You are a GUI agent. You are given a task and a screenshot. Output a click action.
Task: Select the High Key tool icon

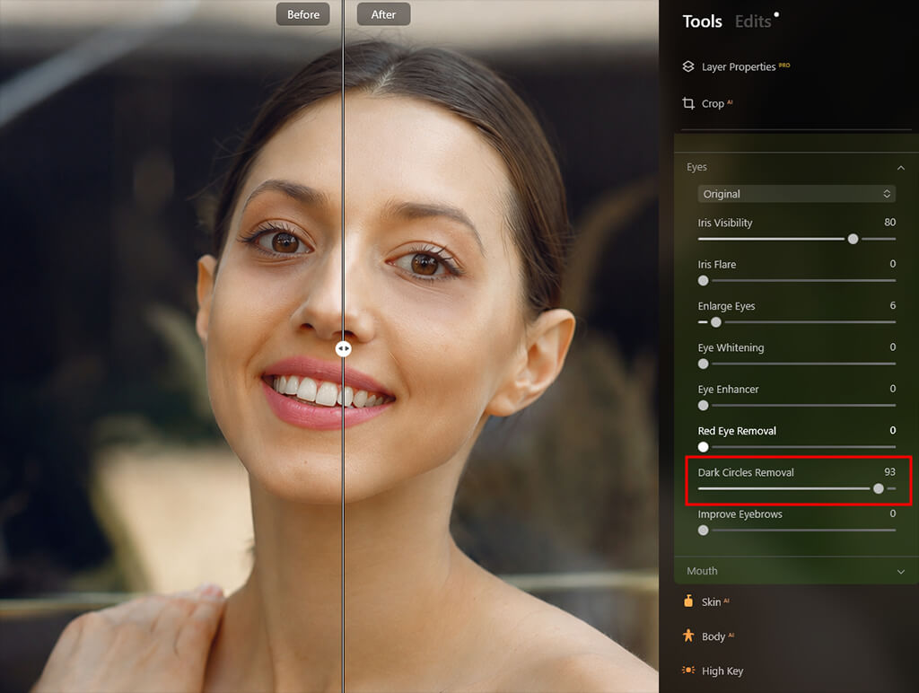[688, 670]
